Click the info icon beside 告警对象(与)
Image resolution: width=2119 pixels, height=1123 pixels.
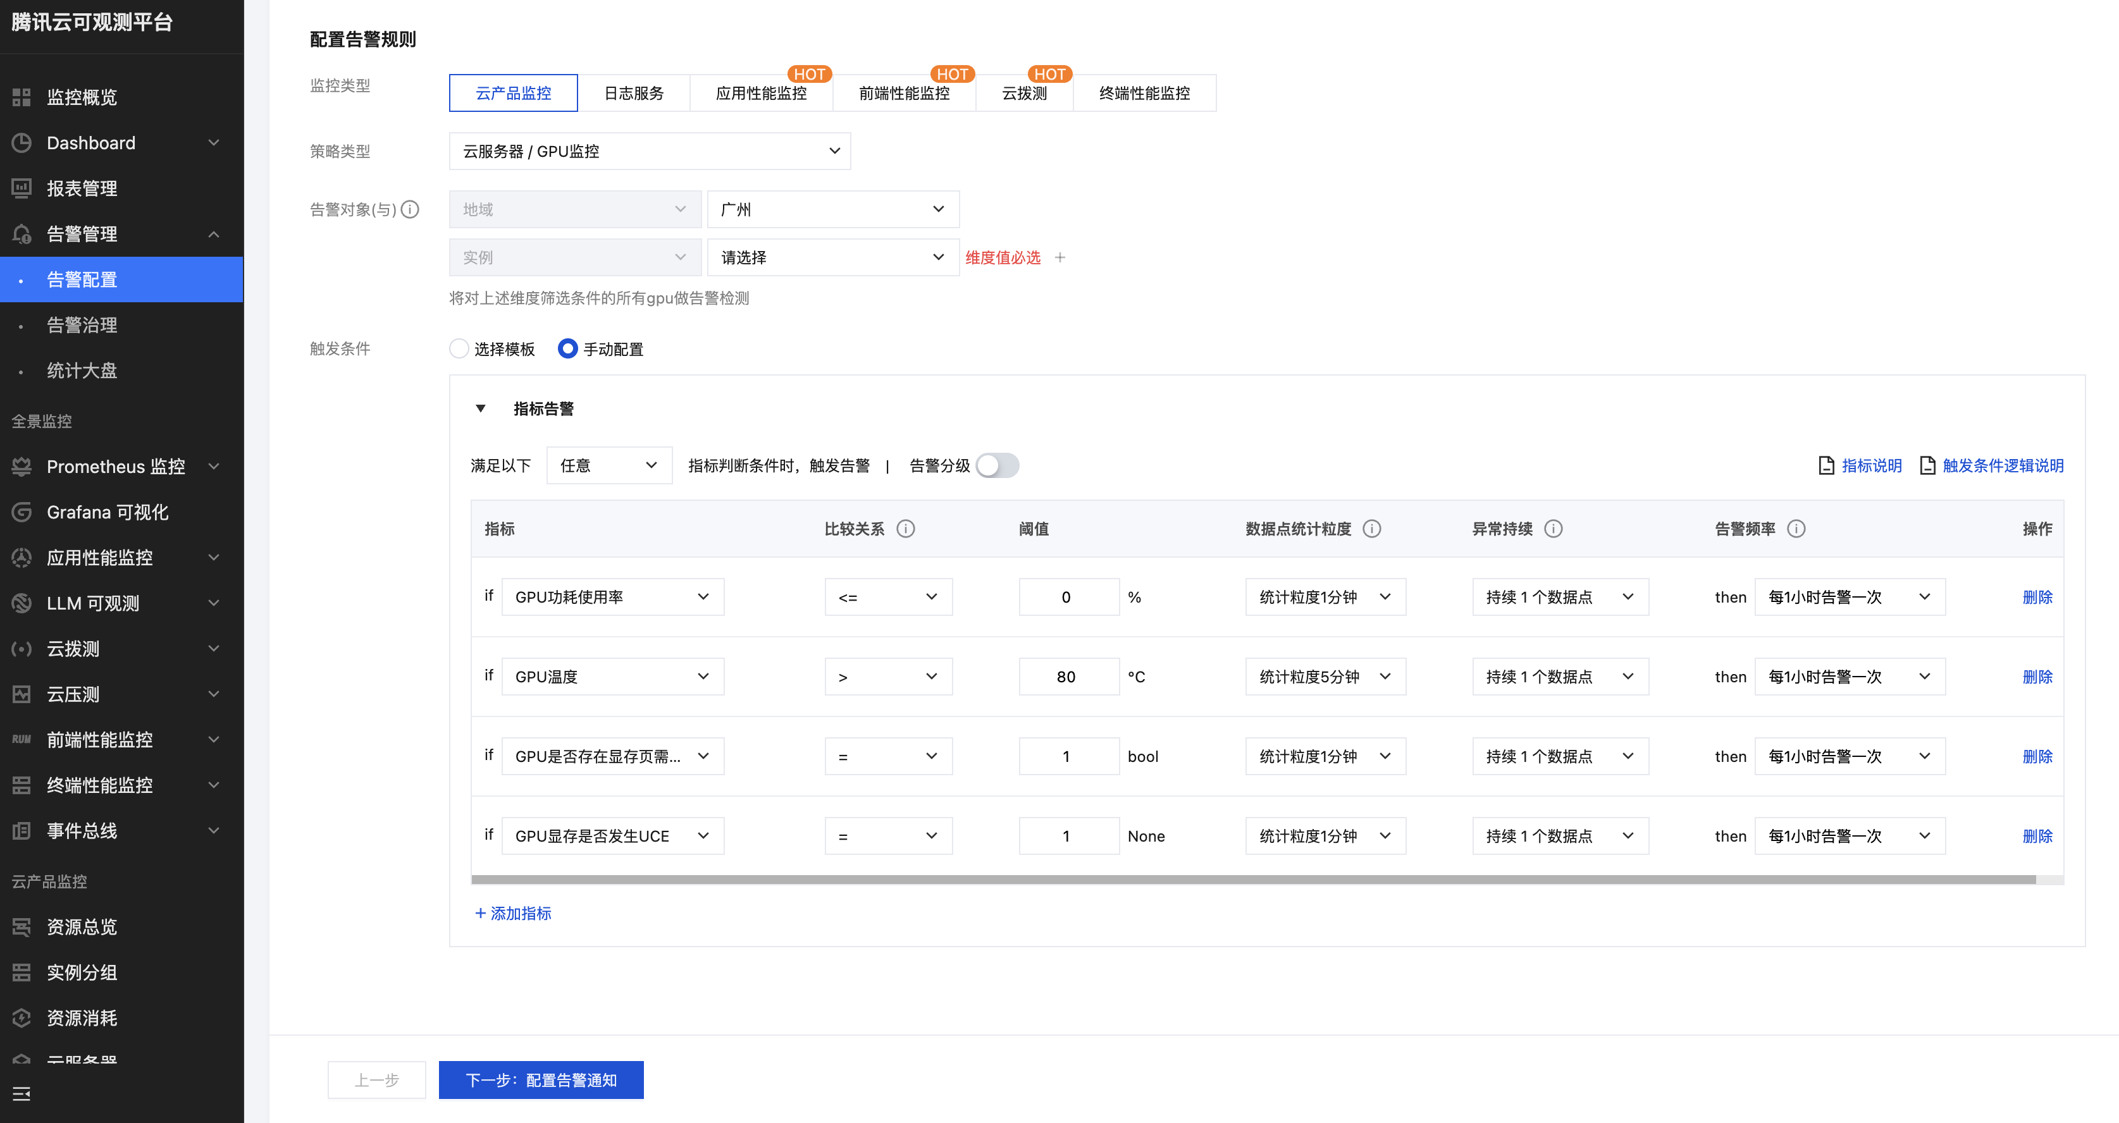[x=410, y=210]
